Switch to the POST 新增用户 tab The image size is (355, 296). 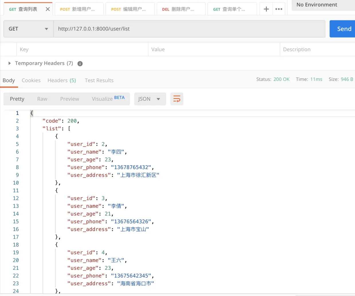(x=79, y=9)
